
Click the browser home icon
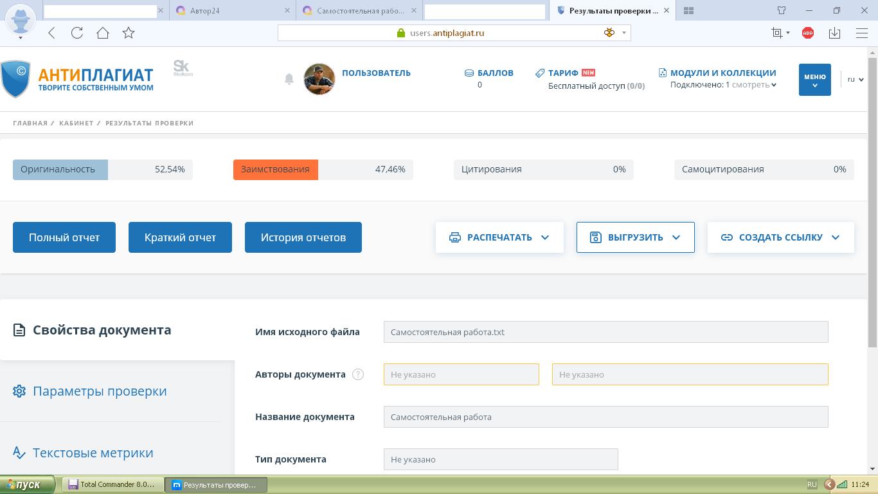click(103, 33)
